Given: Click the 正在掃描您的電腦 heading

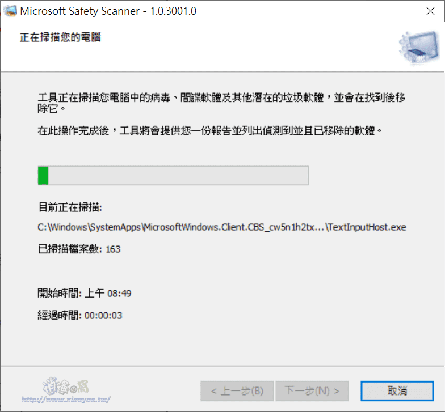Looking at the screenshot, I should pos(60,37).
